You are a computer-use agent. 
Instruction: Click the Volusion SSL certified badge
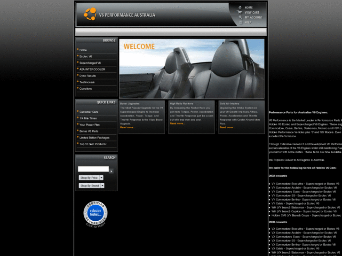95,214
